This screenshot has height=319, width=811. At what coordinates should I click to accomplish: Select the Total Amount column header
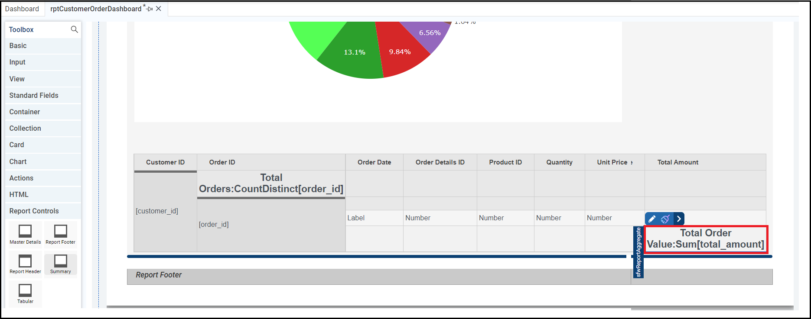click(x=705, y=162)
